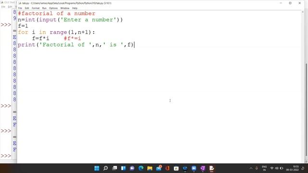Click the 'for' keyword in code

pos(23,32)
